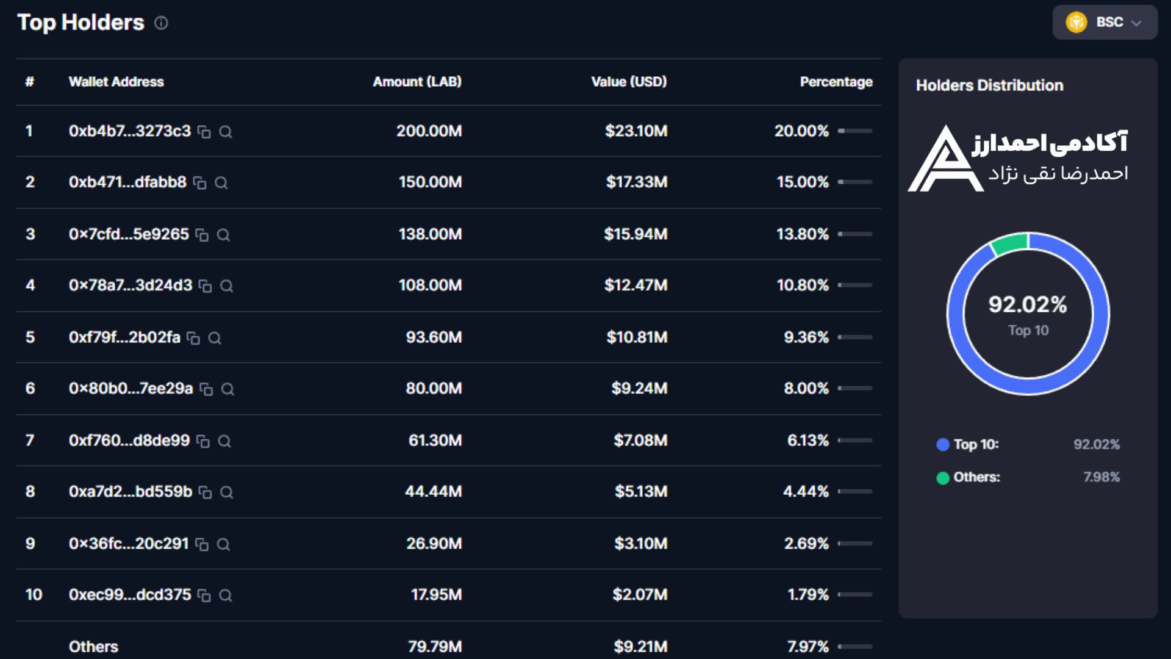Copy wallet address 0x36fc...20c291
The image size is (1171, 659).
(202, 544)
